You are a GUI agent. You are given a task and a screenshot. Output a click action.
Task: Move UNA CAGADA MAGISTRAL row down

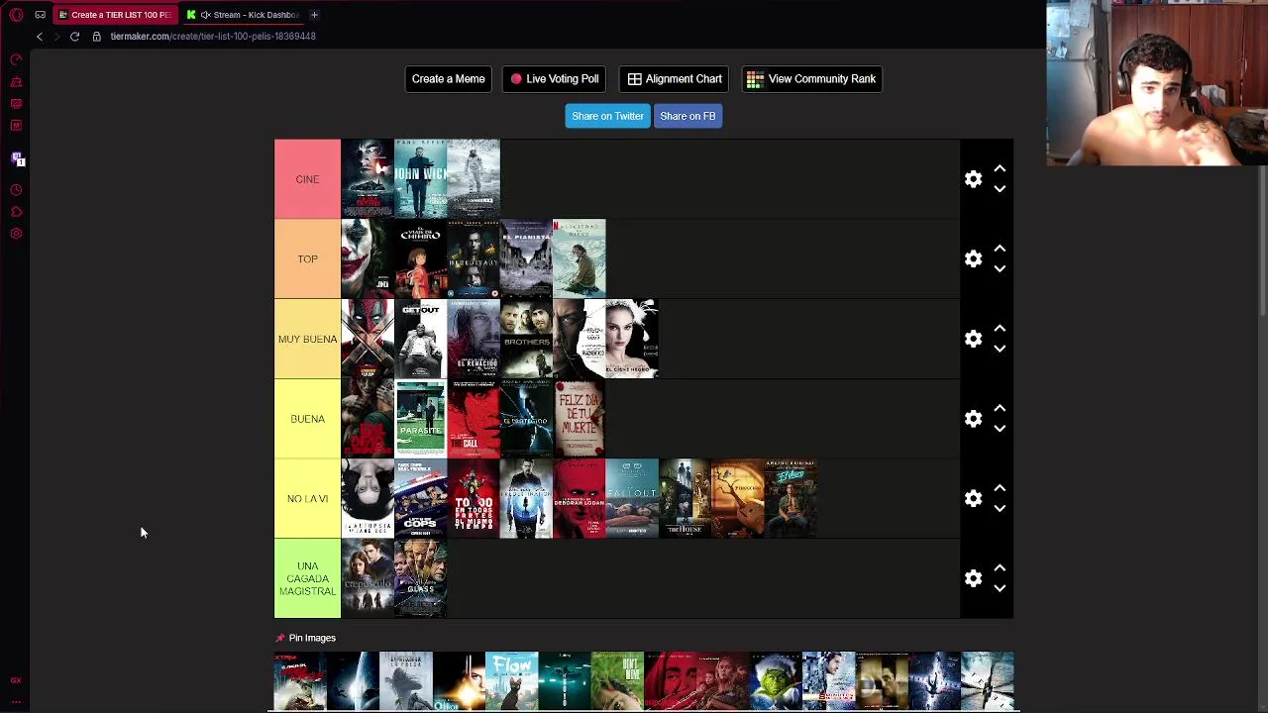pyautogui.click(x=1000, y=588)
